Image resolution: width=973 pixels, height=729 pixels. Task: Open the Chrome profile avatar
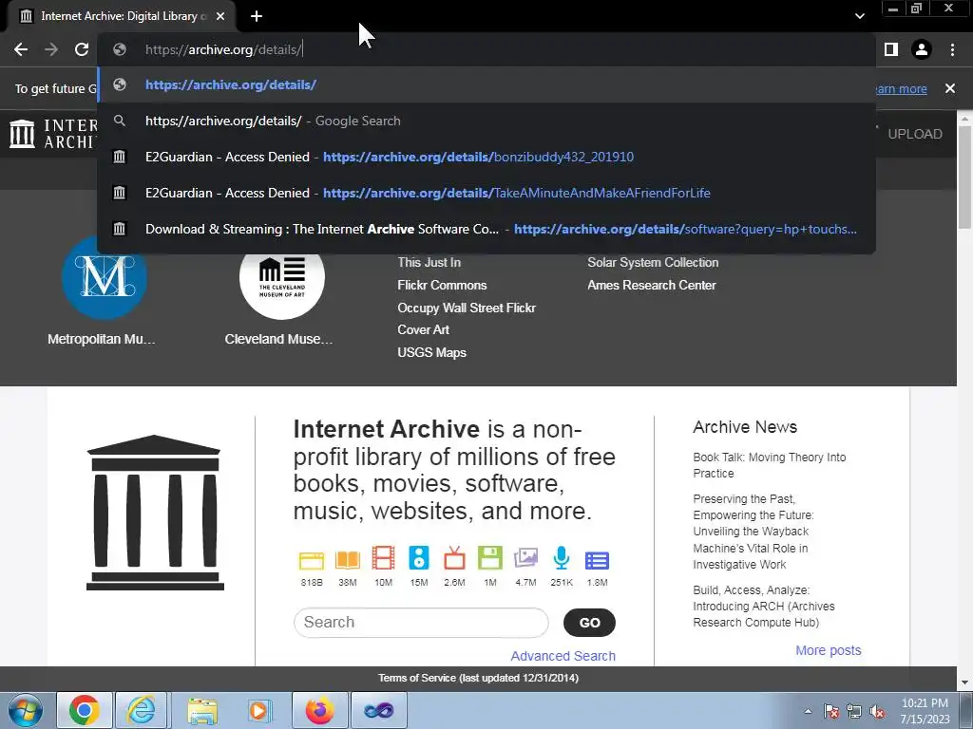(x=922, y=49)
